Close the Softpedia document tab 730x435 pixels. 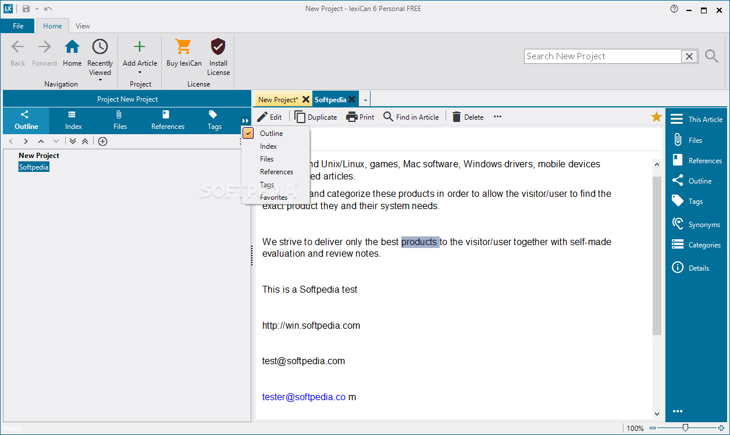(352, 100)
